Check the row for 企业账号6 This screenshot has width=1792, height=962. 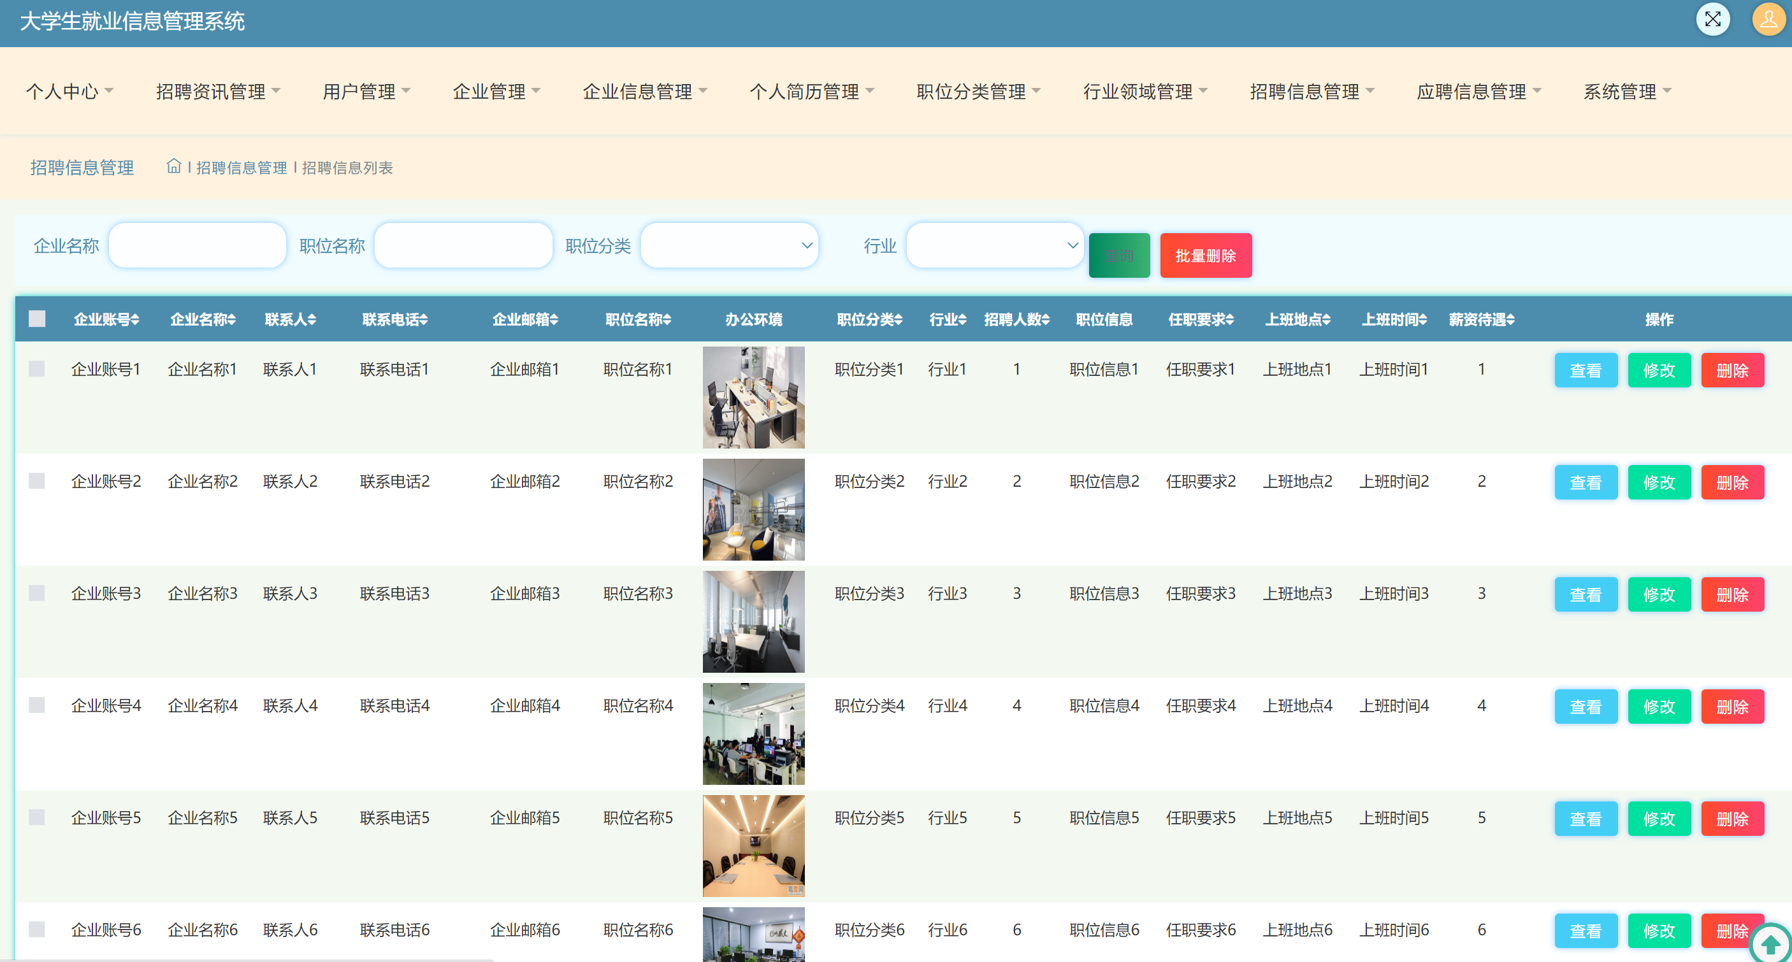[x=37, y=929]
